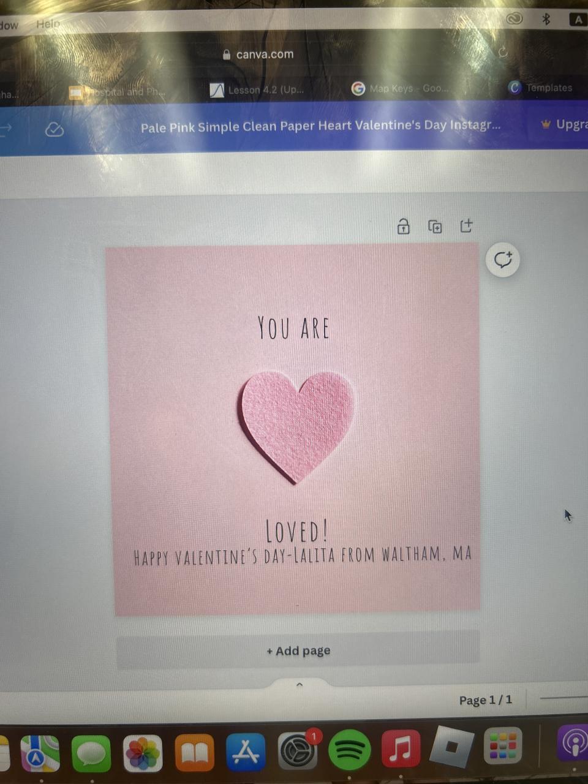This screenshot has width=588, height=784.
Task: Click the cloud save status icon
Action: coord(55,130)
